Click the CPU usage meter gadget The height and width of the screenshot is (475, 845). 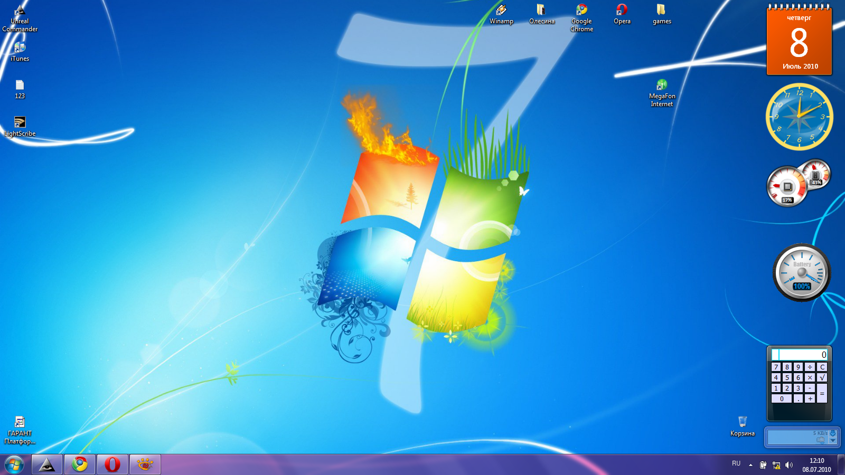787,186
